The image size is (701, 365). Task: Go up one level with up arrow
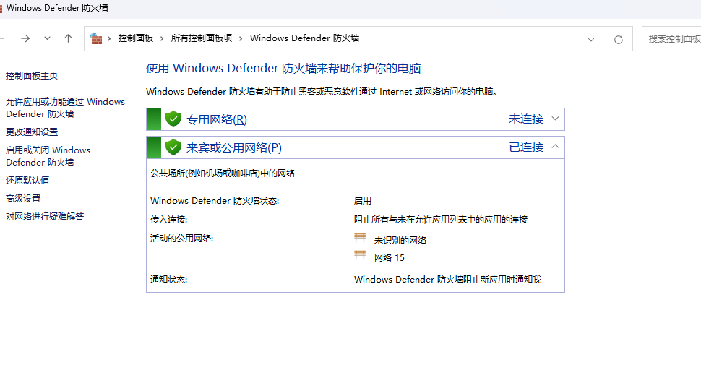point(68,38)
